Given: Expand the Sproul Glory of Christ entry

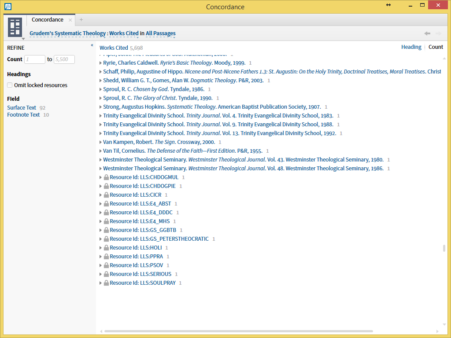Looking at the screenshot, I should tap(100, 98).
